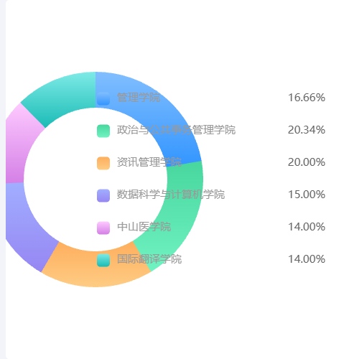Click the 15.00% percentage value
Image resolution: width=359 pixels, height=359 pixels.
307,195
